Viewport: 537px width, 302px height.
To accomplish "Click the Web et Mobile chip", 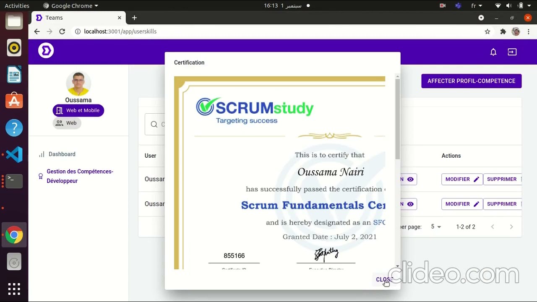I will [x=78, y=110].
